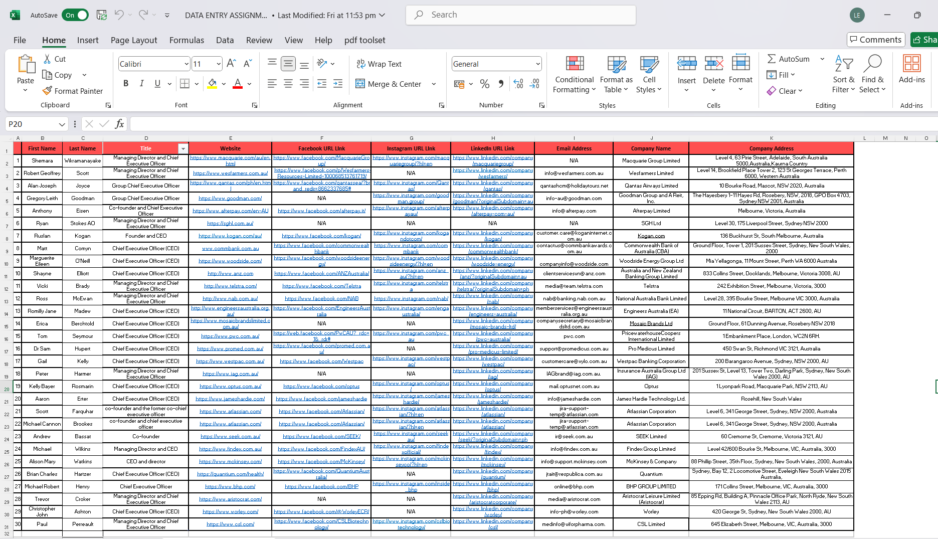Apply Comma Style number format
The width and height of the screenshot is (938, 539).
(501, 84)
